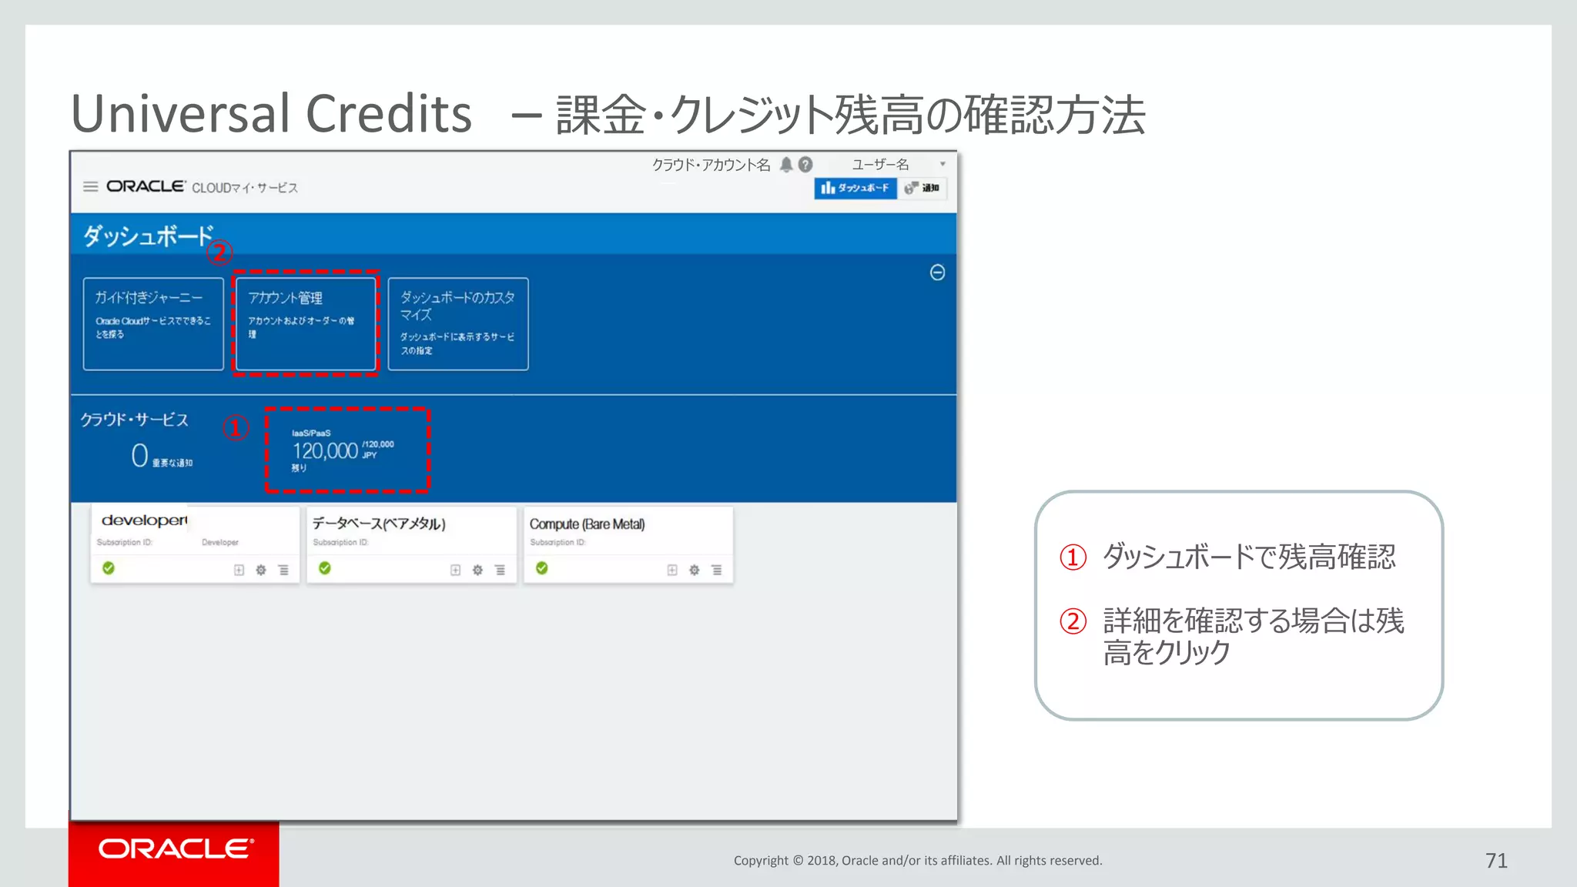Click the Oracle Cloud logo
Viewport: 1577px width, 887px height.
(x=146, y=186)
